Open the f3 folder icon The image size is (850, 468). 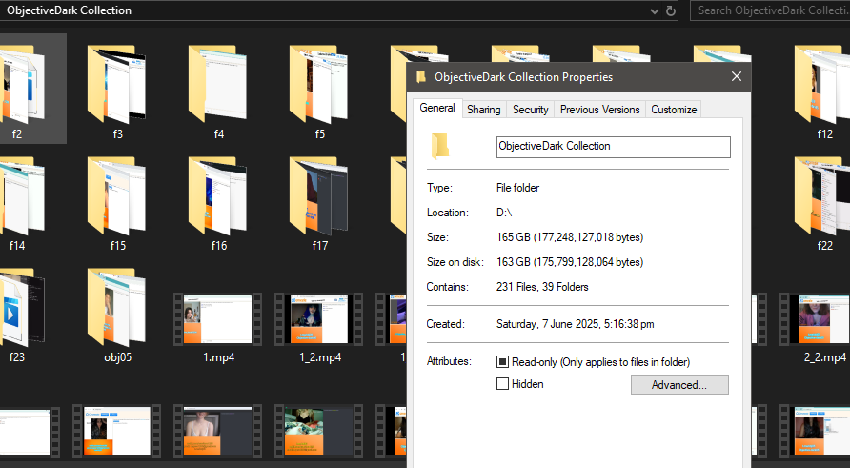[x=117, y=85]
